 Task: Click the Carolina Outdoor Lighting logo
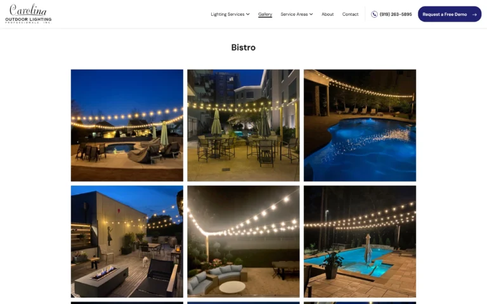29,14
